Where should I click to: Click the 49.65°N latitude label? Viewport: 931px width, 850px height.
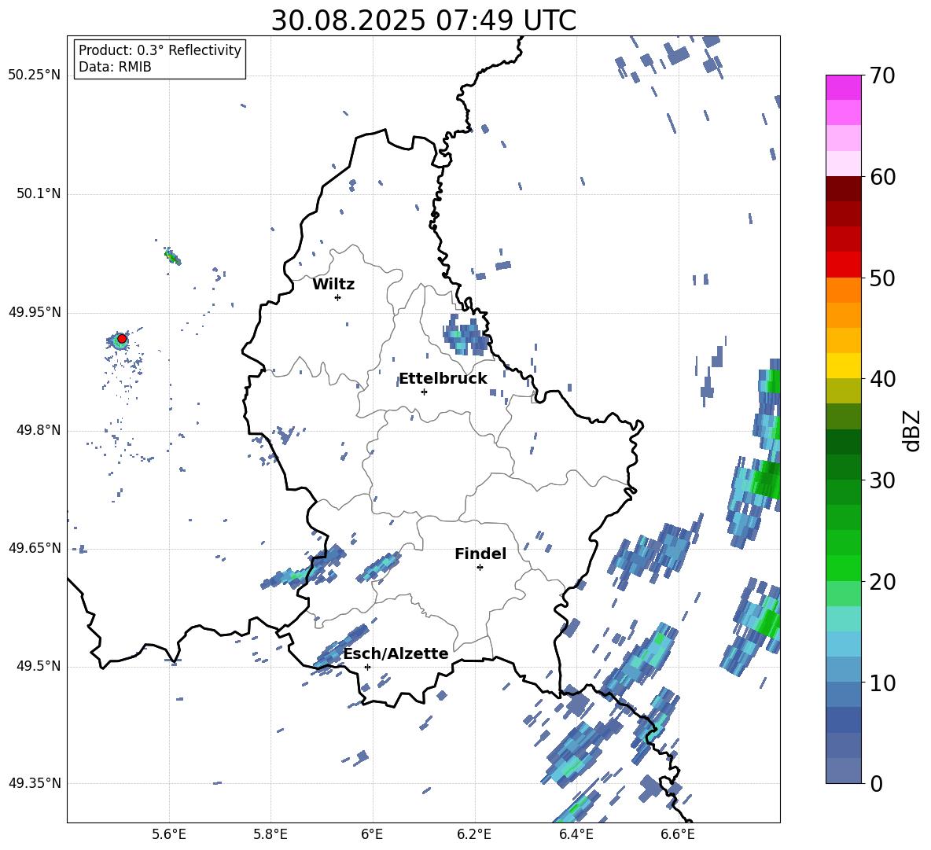35,547
